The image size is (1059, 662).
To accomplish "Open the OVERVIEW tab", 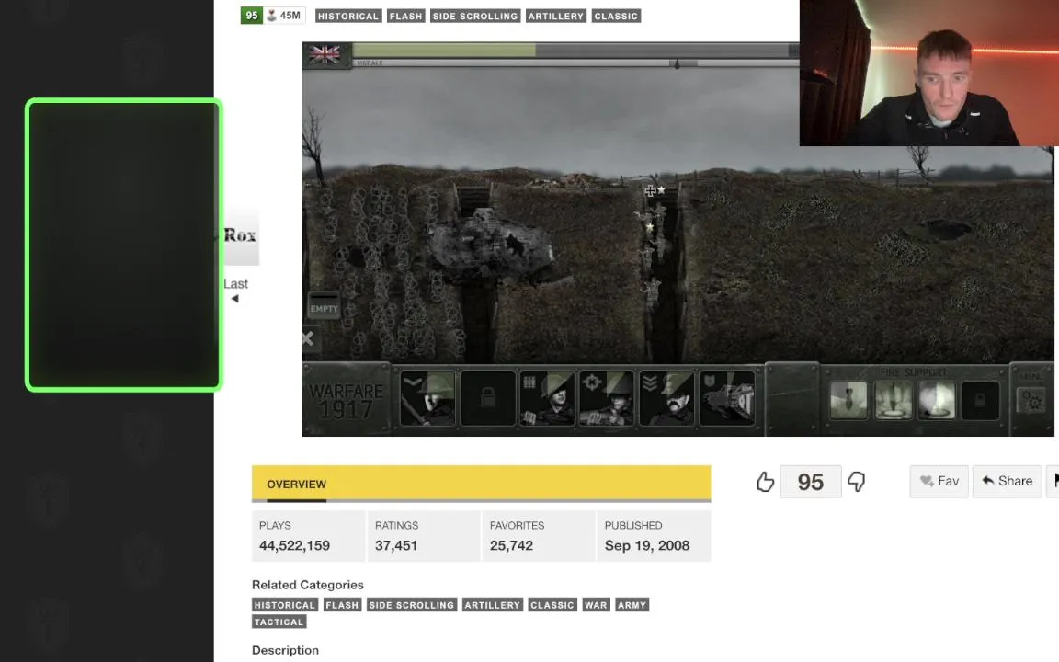I will [x=296, y=485].
